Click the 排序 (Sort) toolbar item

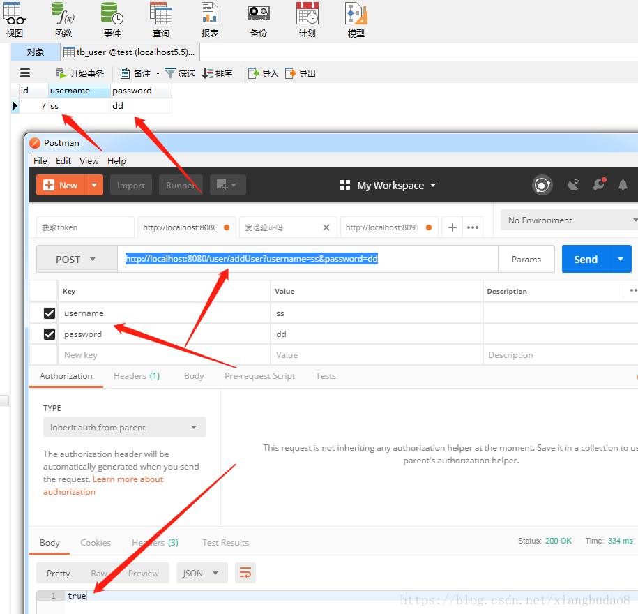click(218, 73)
